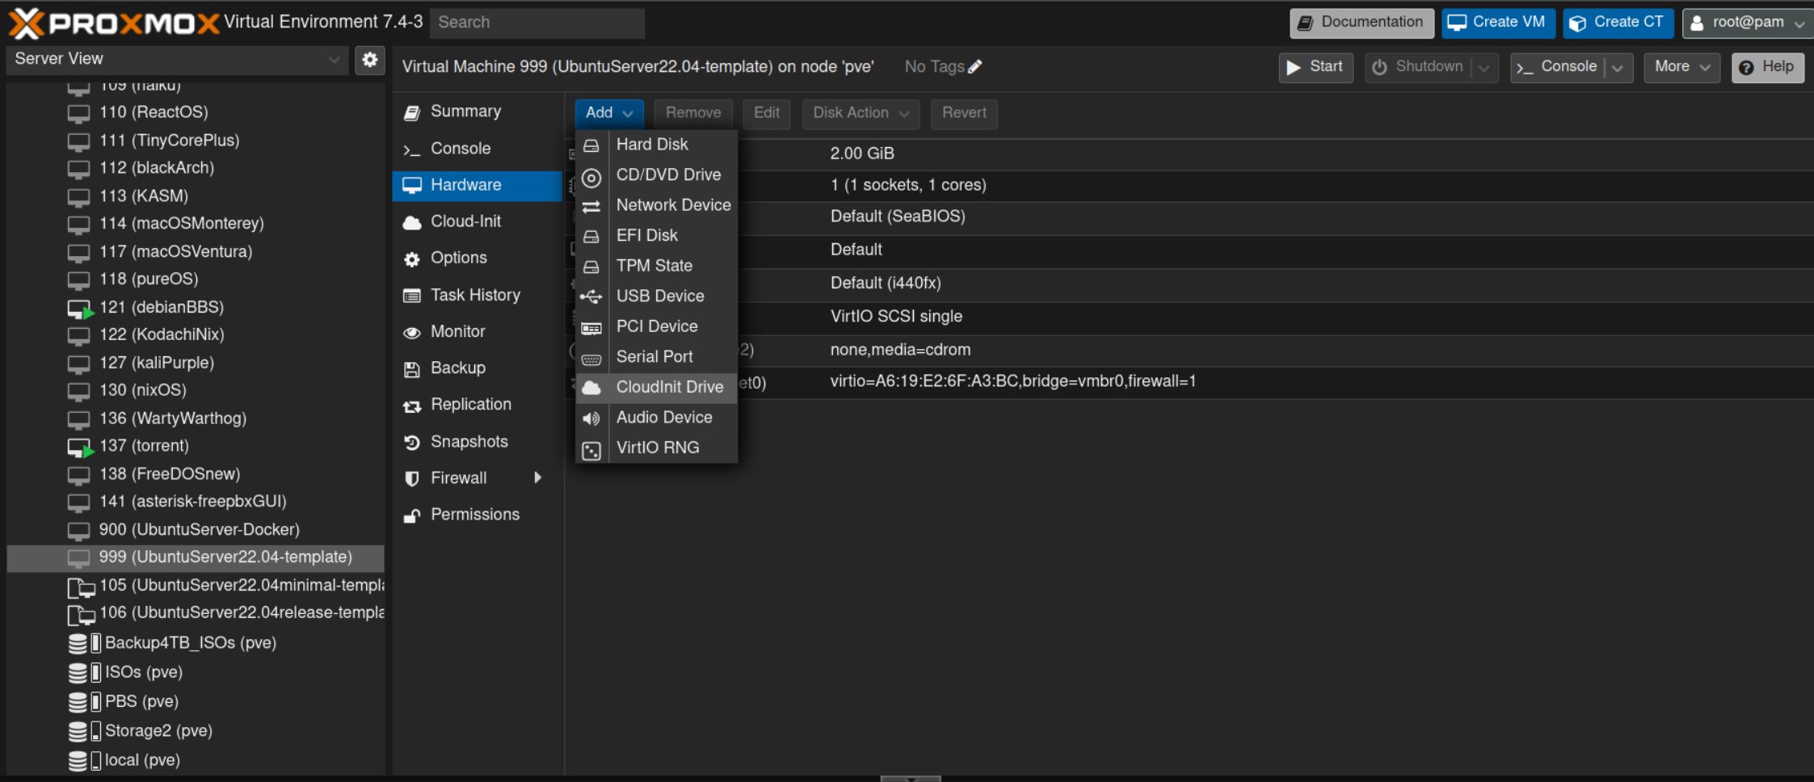Click the Help button
This screenshot has width=1814, height=782.
point(1768,67)
